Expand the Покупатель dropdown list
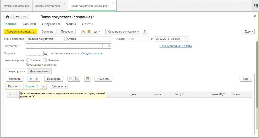Screen dimensions: 259x138 click(104, 46)
